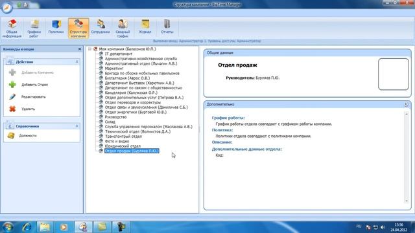Select Отдел продаж (Бурляев П.Ю.) node
Viewport: 415px width, 233px height.
click(132, 151)
